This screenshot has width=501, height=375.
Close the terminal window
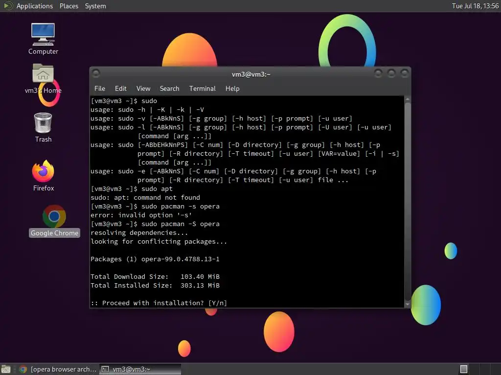point(405,74)
